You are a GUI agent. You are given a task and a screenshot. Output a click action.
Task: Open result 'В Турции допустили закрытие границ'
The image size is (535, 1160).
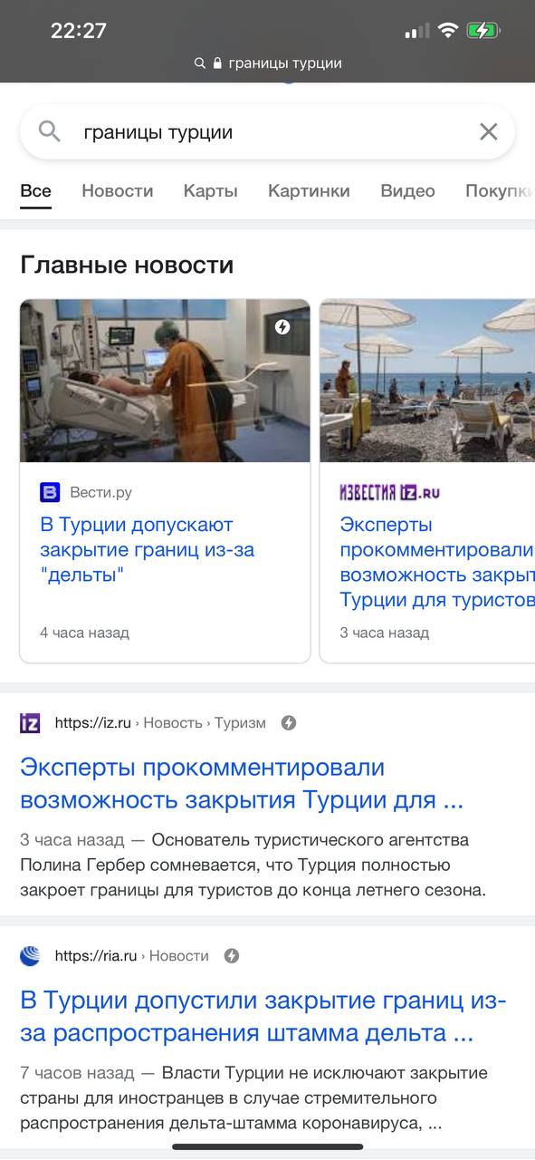click(x=263, y=1017)
